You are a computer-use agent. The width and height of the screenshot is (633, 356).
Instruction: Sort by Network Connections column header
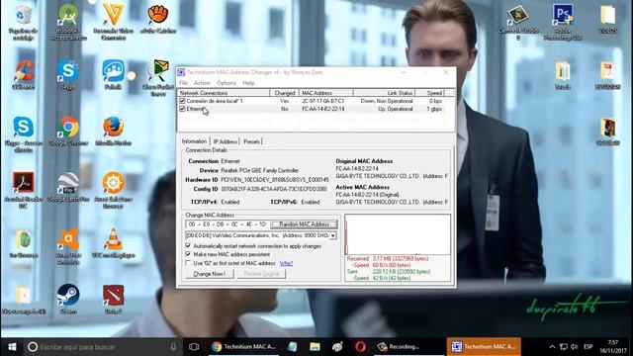tap(224, 93)
